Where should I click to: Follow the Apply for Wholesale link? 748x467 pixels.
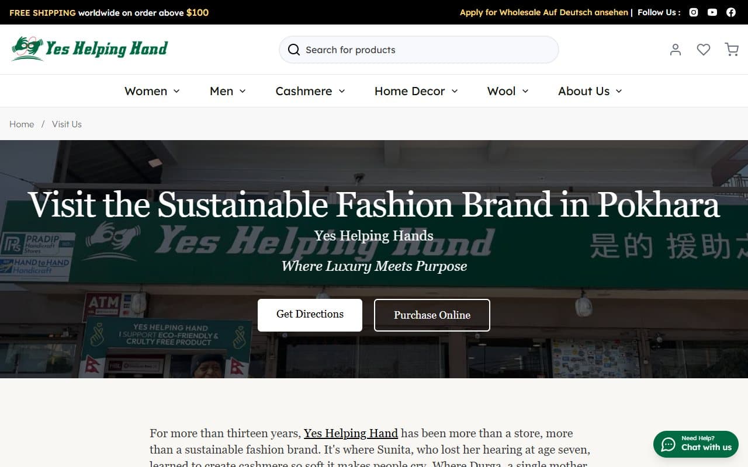pos(501,12)
